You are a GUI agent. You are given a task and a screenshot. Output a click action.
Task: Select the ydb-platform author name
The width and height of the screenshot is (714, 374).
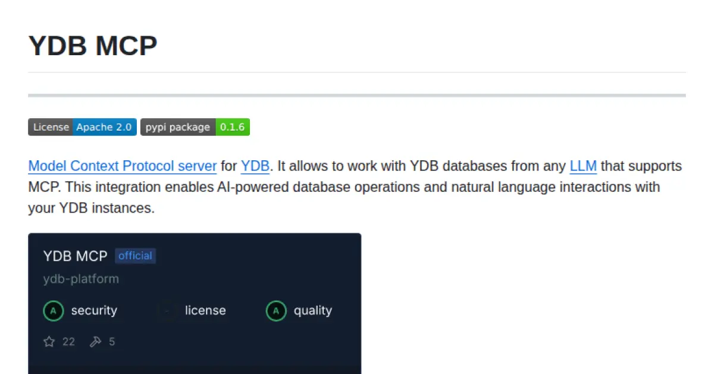[x=81, y=278]
